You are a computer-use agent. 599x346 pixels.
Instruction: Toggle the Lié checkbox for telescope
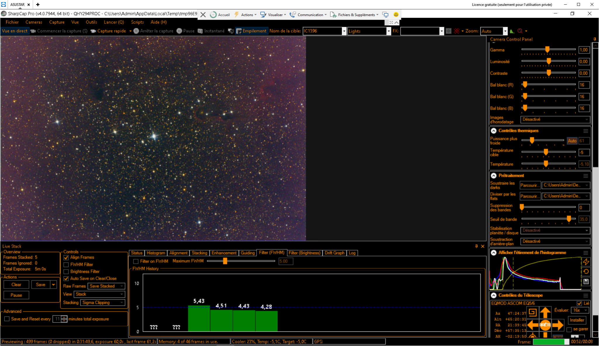579,303
